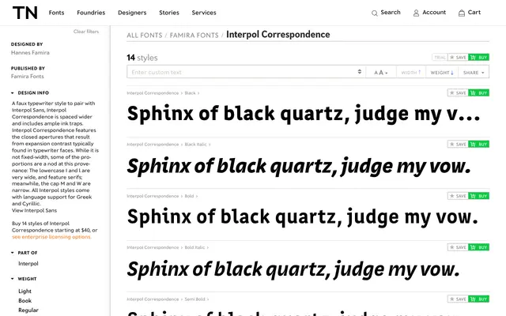Open the Fonts menu
The image size is (506, 316).
pos(56,13)
